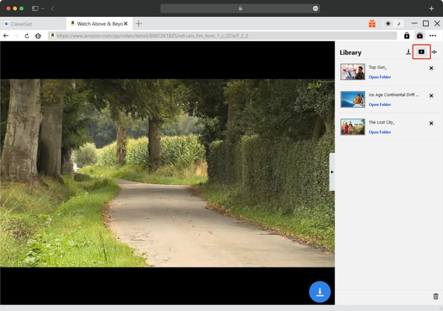Click the red gift promotion icon
Viewport: 443px width, 311px height.
[372, 23]
